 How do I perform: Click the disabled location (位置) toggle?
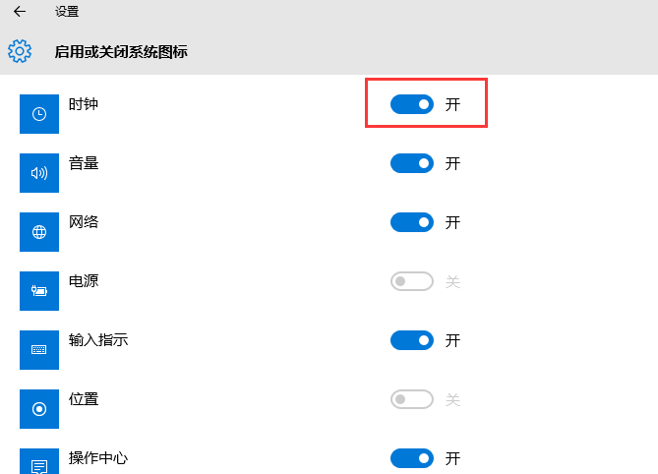(x=412, y=399)
